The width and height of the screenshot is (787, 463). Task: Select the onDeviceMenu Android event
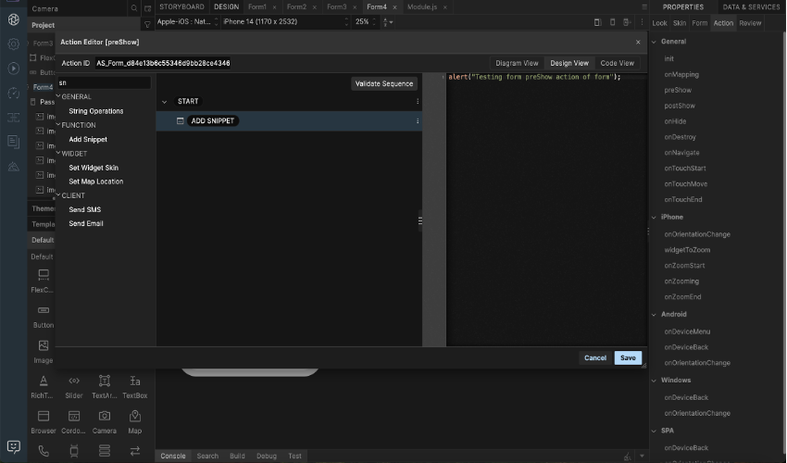(x=687, y=332)
